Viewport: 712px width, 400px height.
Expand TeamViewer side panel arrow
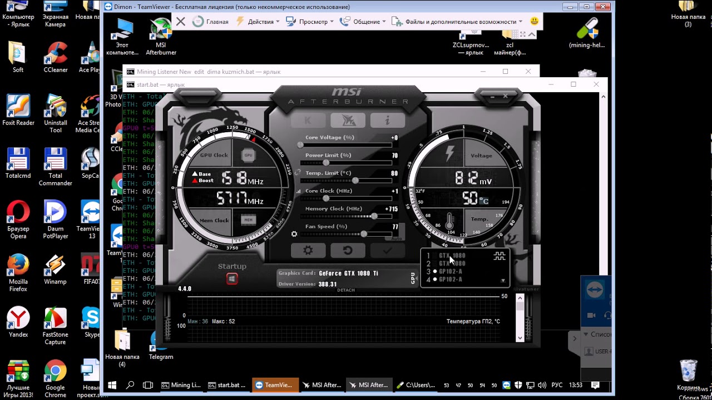click(x=575, y=338)
